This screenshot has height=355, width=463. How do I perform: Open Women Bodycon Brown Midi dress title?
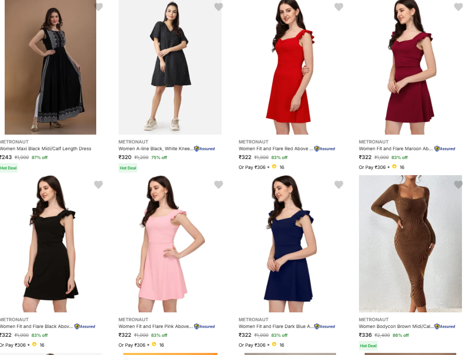coord(395,326)
